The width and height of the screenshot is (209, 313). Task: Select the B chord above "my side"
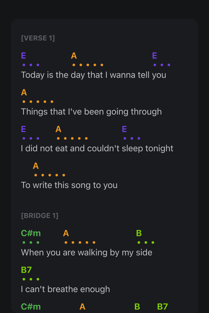139,233
